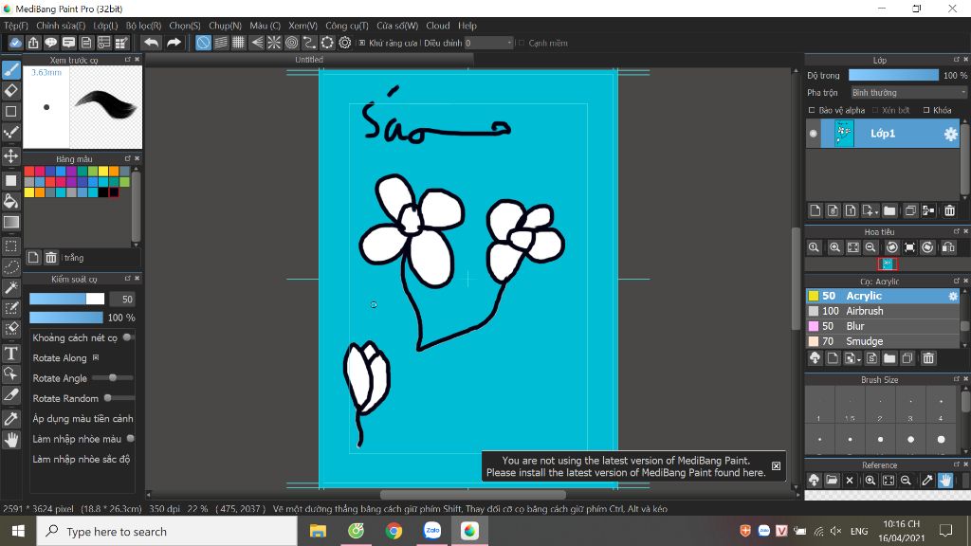Enable concentric circle snap
971x546 pixels.
292,43
